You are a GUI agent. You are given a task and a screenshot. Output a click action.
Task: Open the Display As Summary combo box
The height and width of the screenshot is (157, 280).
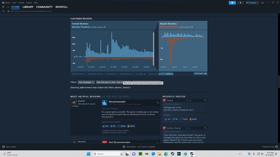click(x=166, y=74)
